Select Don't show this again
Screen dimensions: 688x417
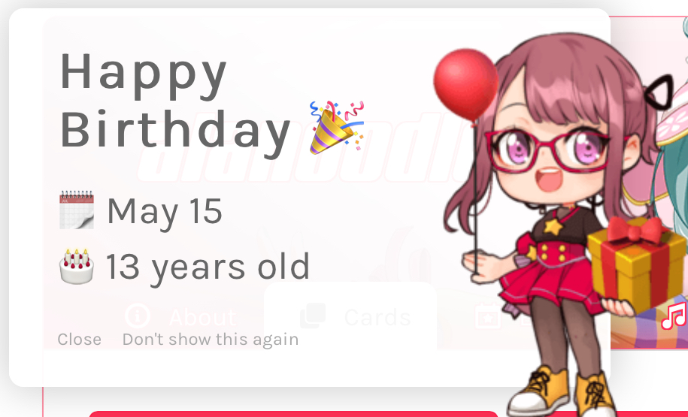pos(211,340)
